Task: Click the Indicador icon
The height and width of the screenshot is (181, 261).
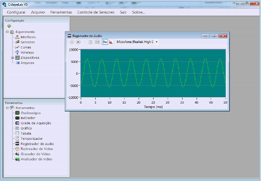Action: pyautogui.click(x=17, y=118)
